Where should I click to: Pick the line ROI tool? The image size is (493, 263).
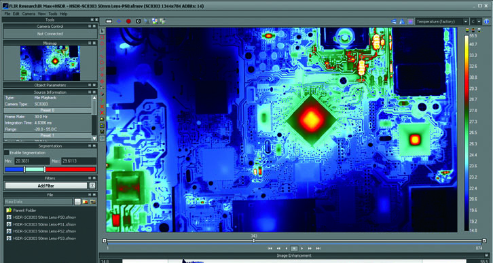click(102, 50)
